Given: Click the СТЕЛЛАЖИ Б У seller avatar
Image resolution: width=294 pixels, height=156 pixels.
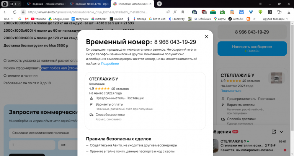Looking at the screenshot, I should click(276, 78).
